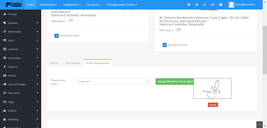The width and height of the screenshot is (267, 128).
Task: Click the Tracking Premium logo
Action: point(13,5)
